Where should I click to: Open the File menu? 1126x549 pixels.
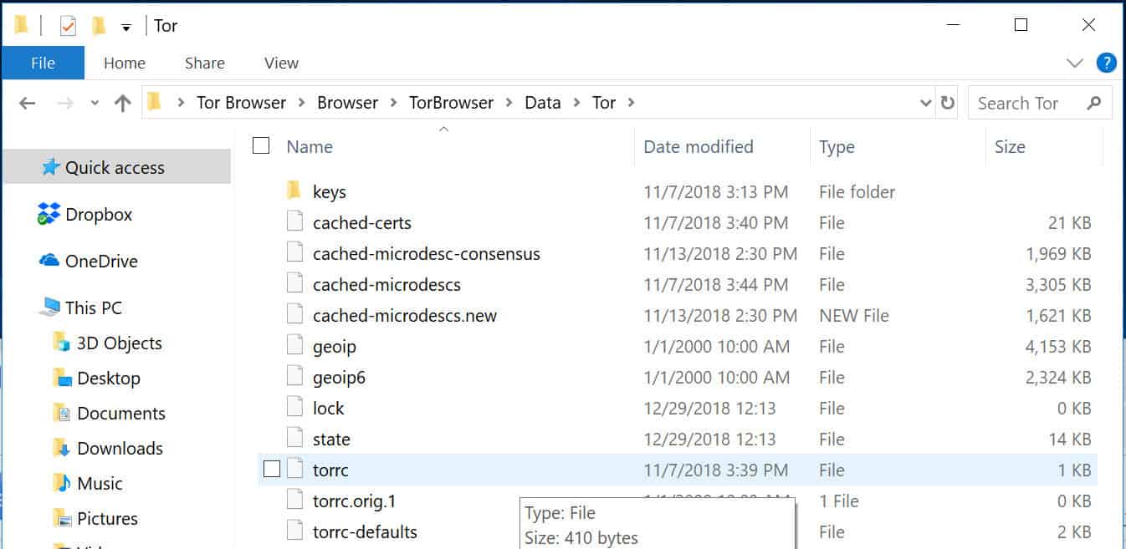pos(43,63)
